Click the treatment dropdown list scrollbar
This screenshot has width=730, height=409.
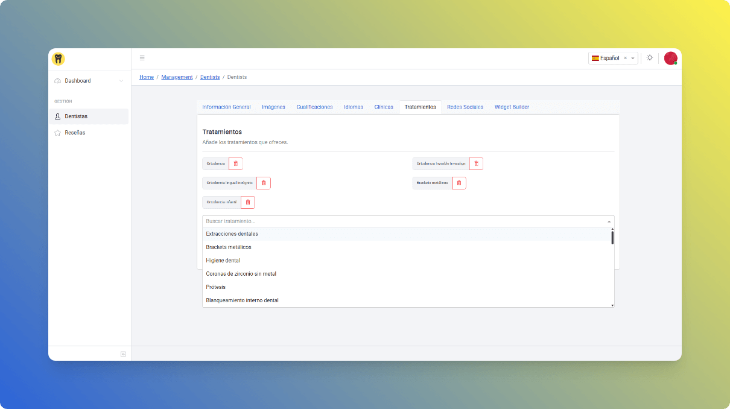click(x=612, y=238)
